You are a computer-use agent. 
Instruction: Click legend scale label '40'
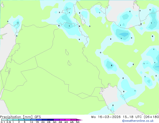(66, 122)
